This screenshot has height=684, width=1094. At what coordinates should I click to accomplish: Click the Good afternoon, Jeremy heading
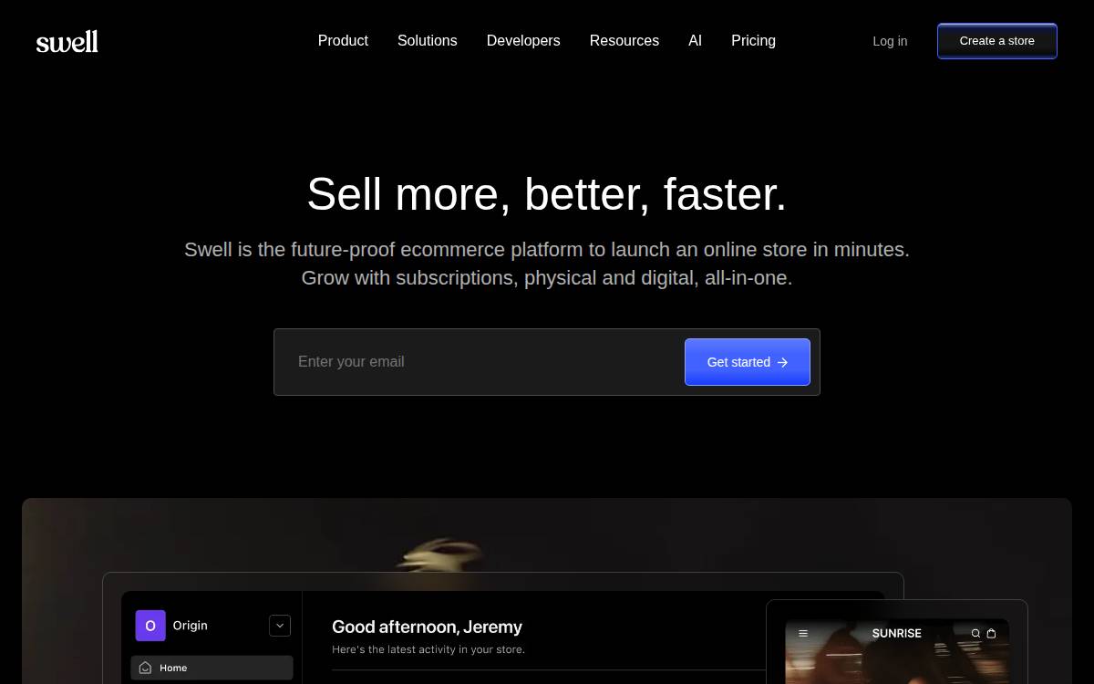tap(428, 627)
